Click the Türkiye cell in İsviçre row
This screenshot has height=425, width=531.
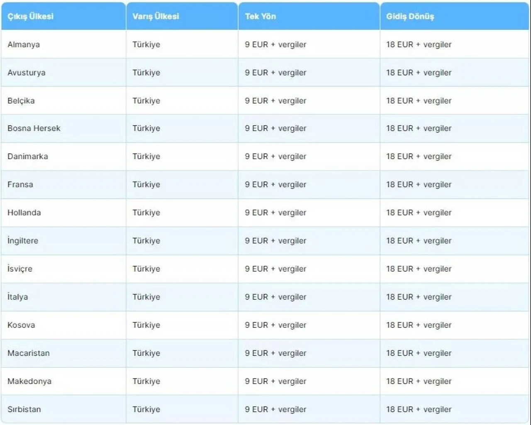pyautogui.click(x=146, y=269)
